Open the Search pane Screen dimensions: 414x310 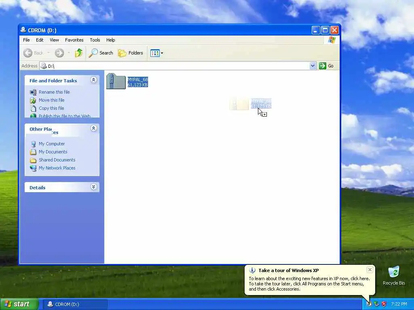101,53
